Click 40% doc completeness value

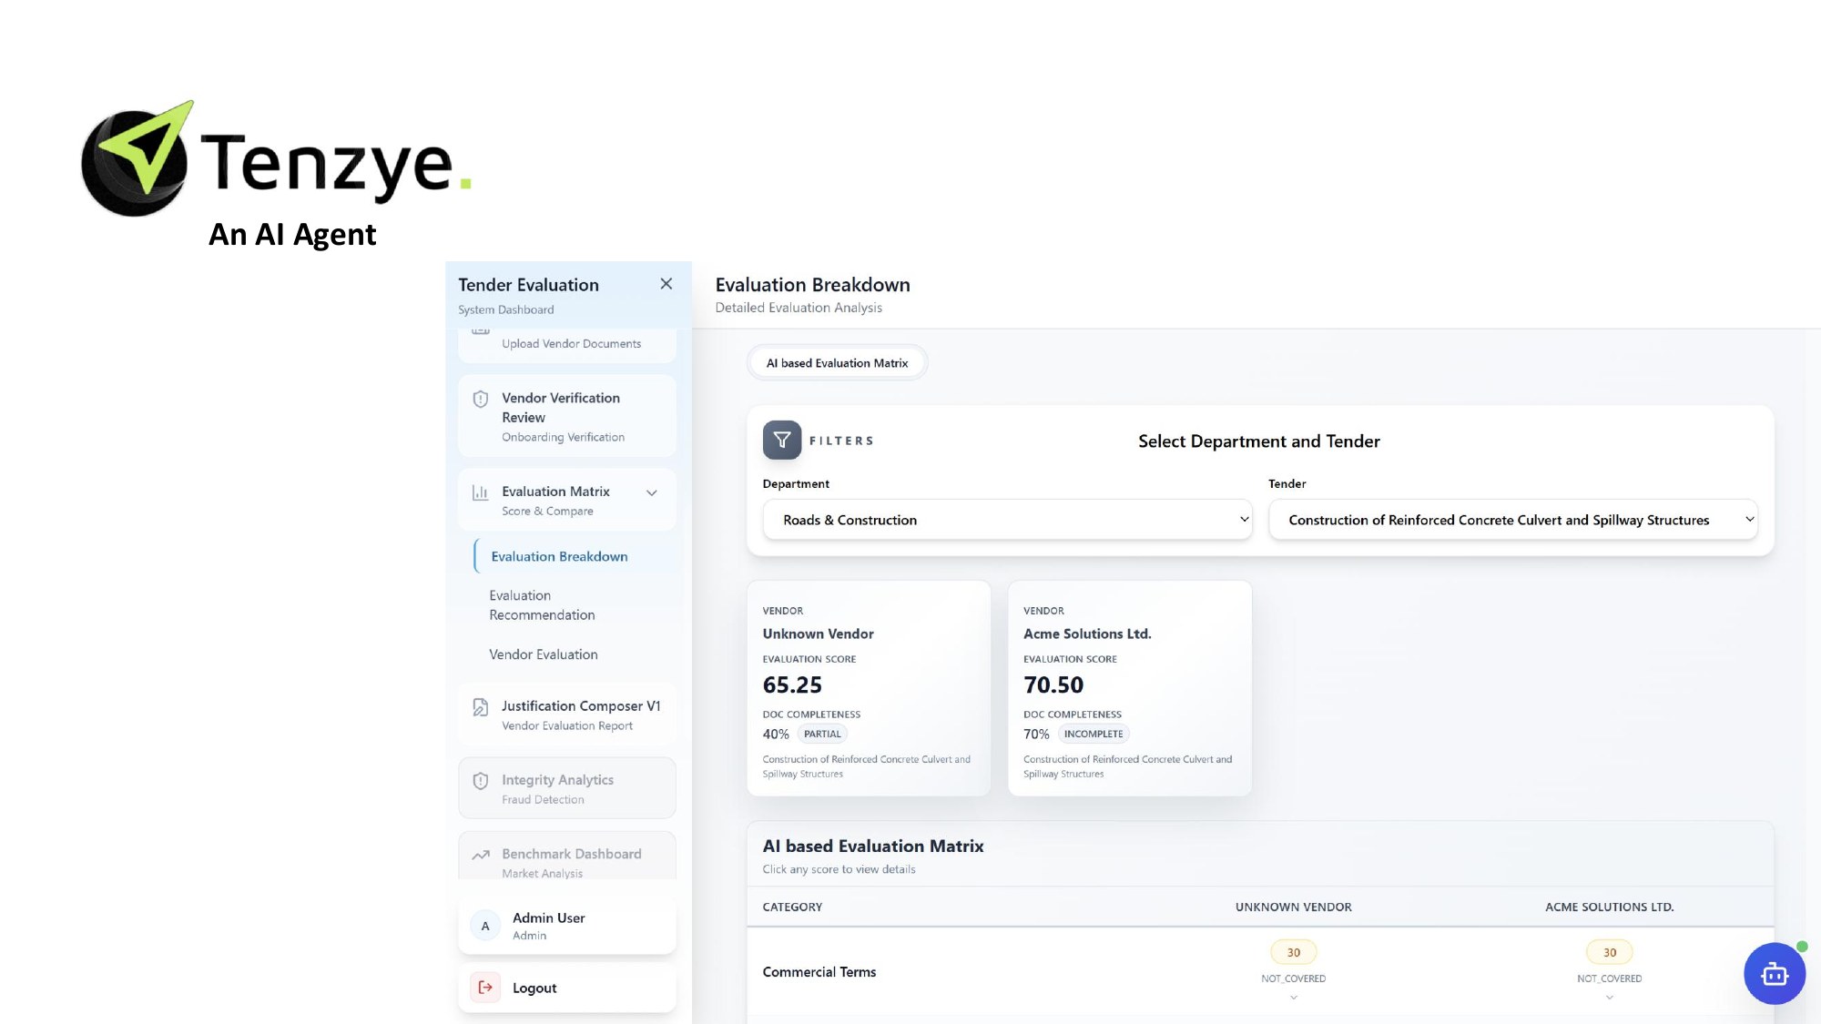pyautogui.click(x=776, y=735)
